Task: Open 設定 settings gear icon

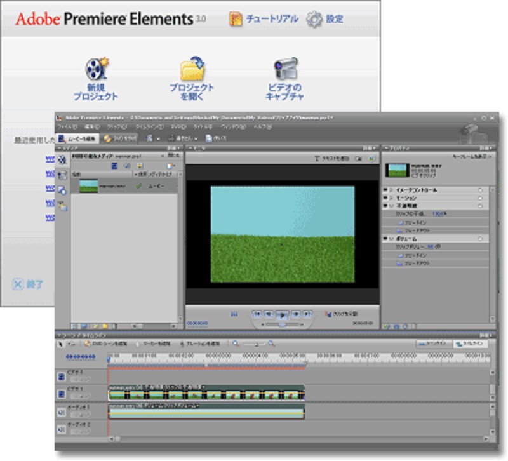Action: tap(314, 19)
